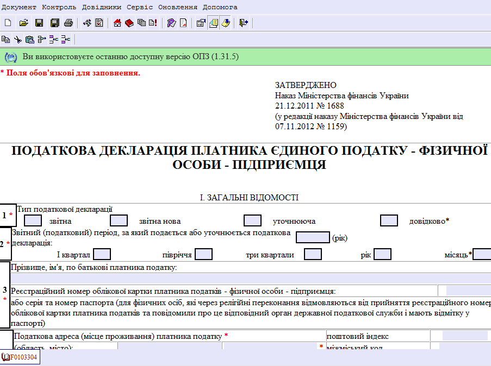The height and width of the screenshot is (366, 491).
Task: Print the declaration using the printer icon
Action: coord(69,23)
